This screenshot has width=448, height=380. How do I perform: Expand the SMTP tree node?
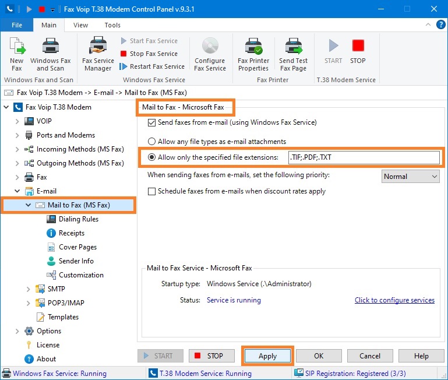coord(29,289)
